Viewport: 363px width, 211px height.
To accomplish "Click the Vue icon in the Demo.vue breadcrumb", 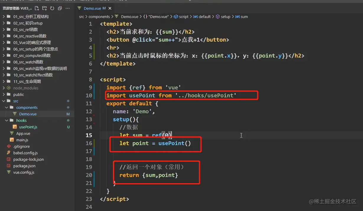I will coord(116,16).
